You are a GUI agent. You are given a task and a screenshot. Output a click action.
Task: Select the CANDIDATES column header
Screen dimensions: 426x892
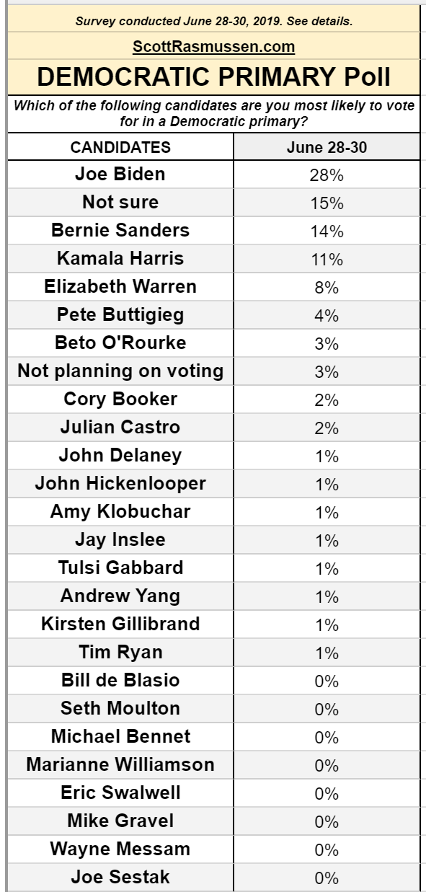click(120, 147)
